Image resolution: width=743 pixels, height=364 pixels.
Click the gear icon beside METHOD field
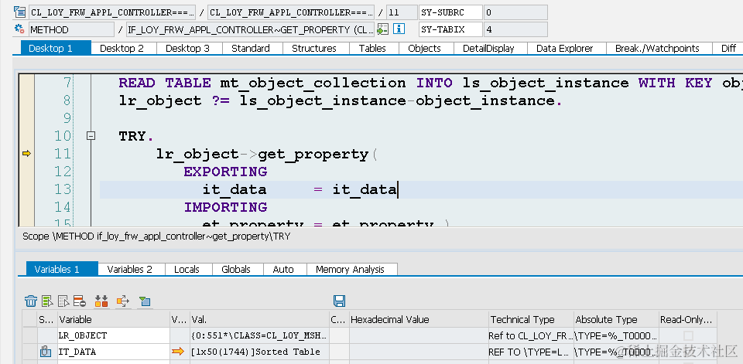(x=19, y=29)
